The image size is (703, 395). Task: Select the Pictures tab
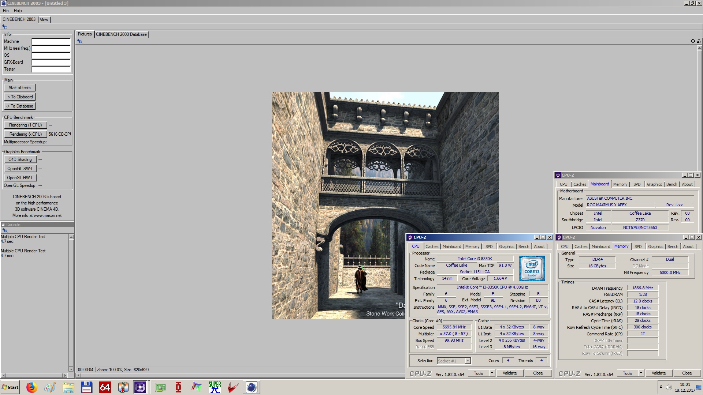(x=85, y=34)
